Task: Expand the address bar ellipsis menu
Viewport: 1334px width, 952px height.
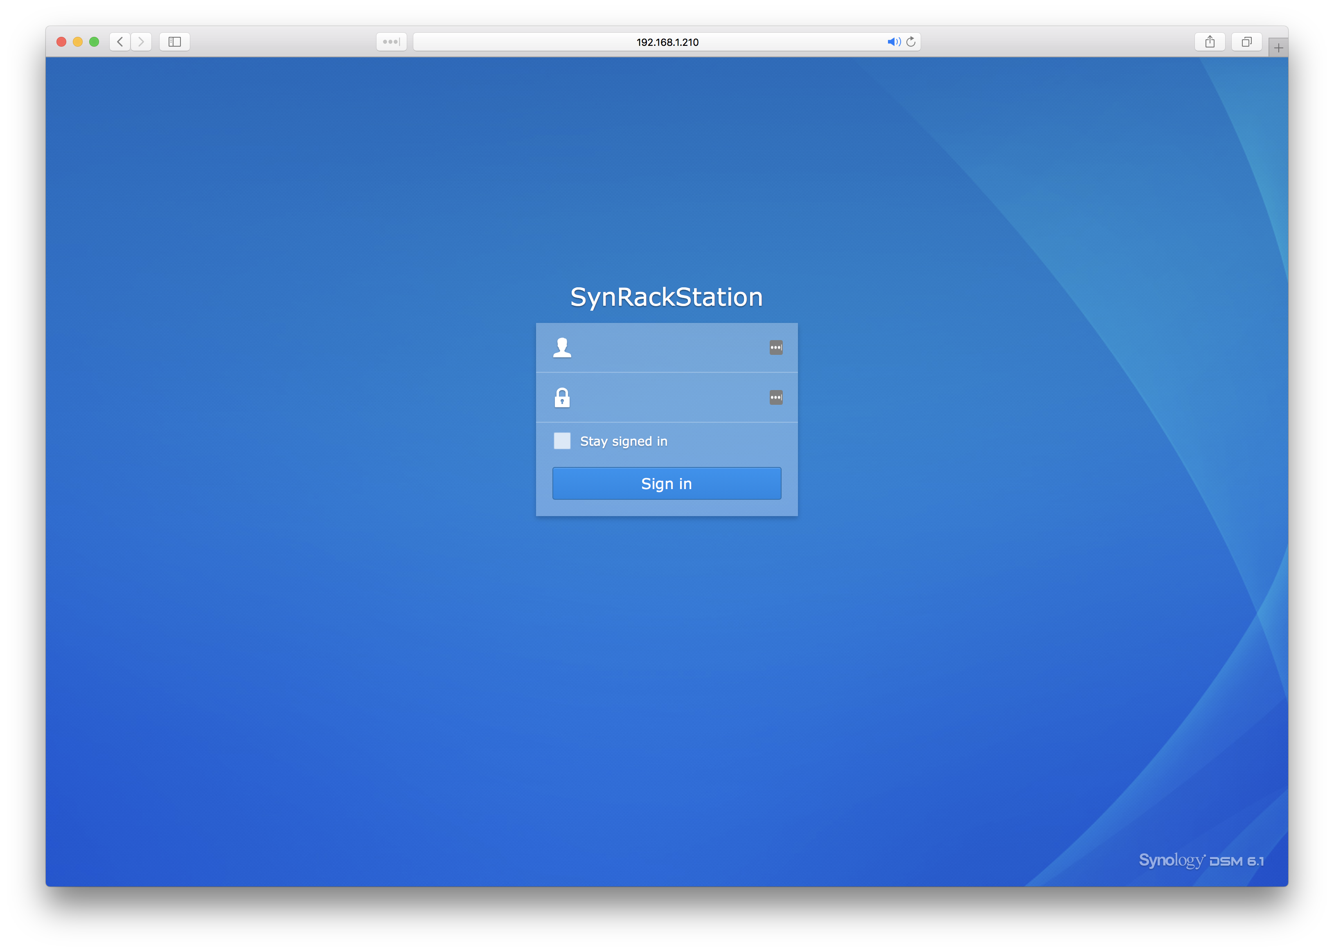Action: pos(391,42)
